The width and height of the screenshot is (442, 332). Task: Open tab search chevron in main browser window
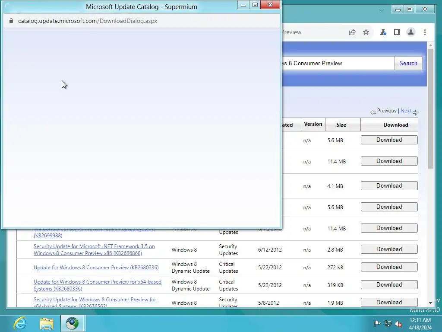coord(382,11)
